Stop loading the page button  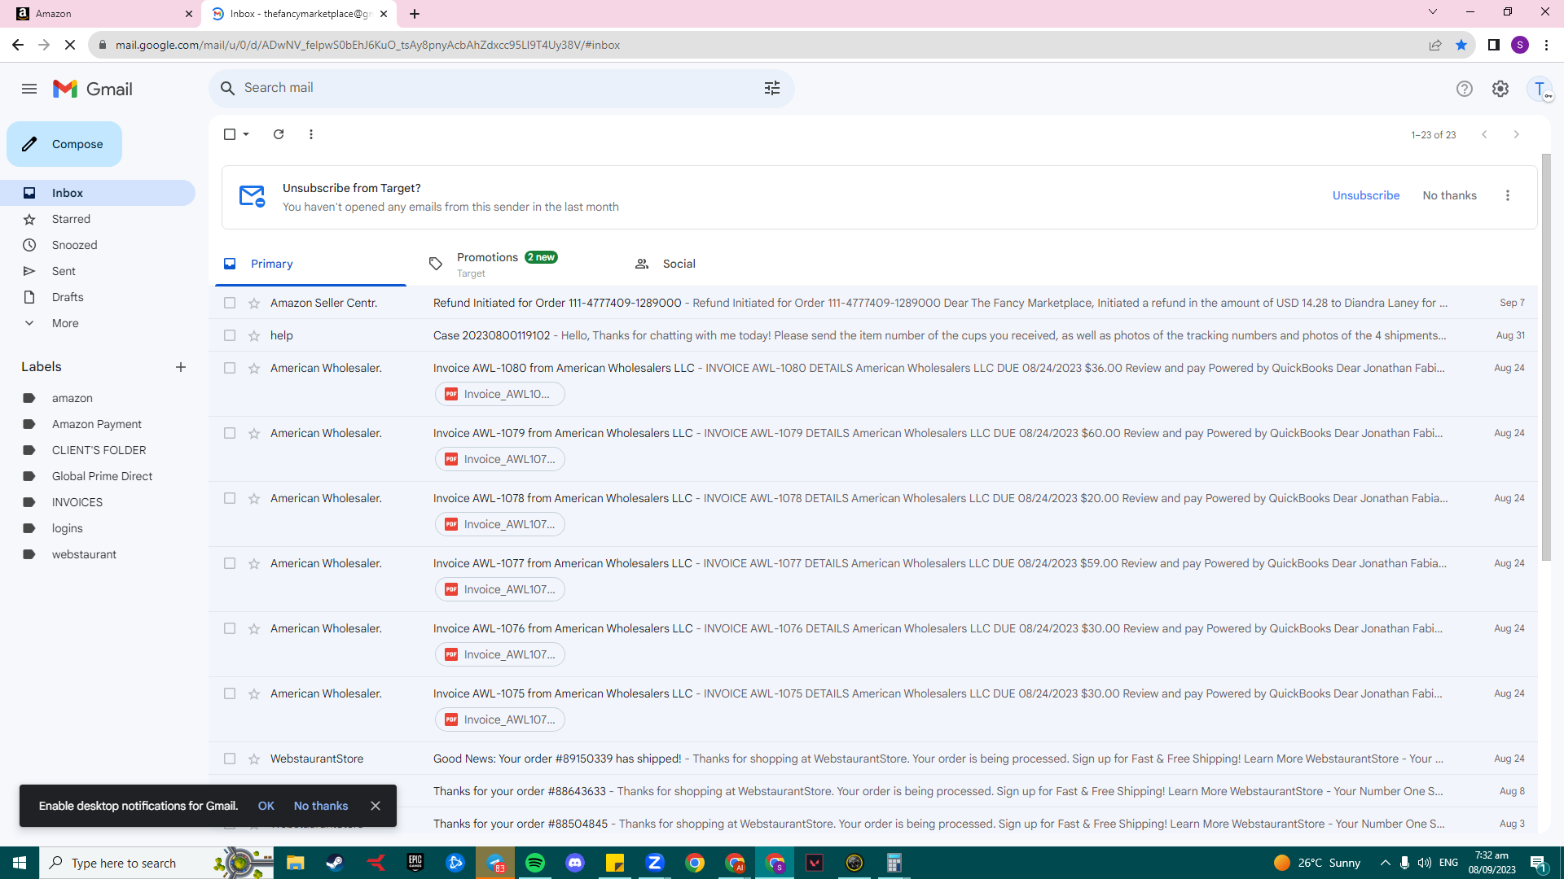coord(70,45)
